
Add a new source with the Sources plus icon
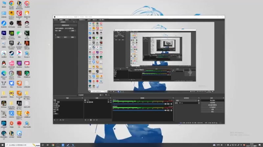85,120
